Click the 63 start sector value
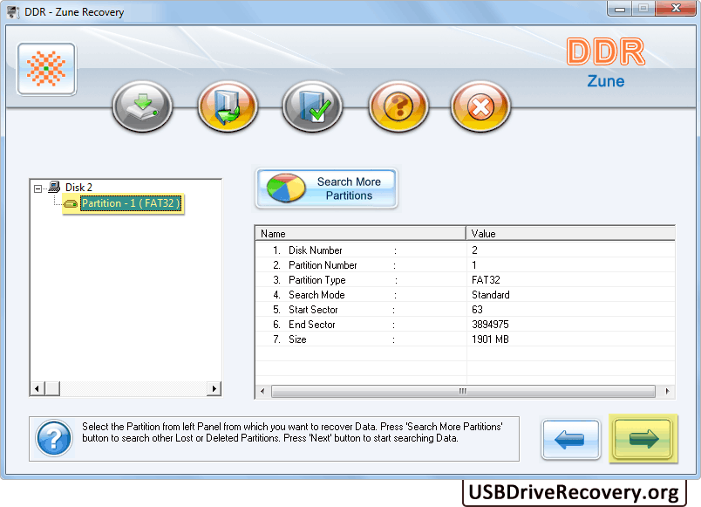The image size is (701, 507). 477,309
